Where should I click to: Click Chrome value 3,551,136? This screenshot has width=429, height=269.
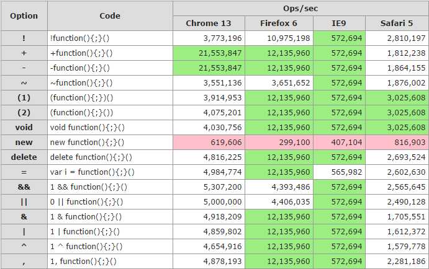[x=209, y=83]
